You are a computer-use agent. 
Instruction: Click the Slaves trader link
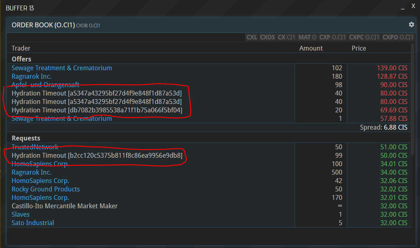point(20,214)
